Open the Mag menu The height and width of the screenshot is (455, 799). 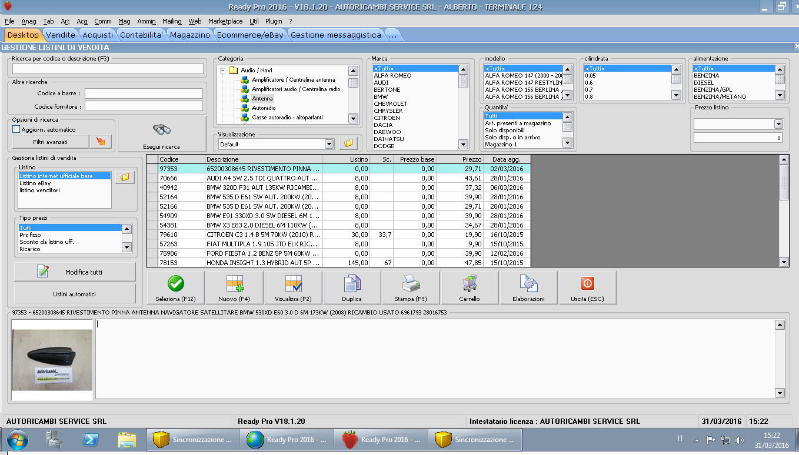pyautogui.click(x=124, y=21)
